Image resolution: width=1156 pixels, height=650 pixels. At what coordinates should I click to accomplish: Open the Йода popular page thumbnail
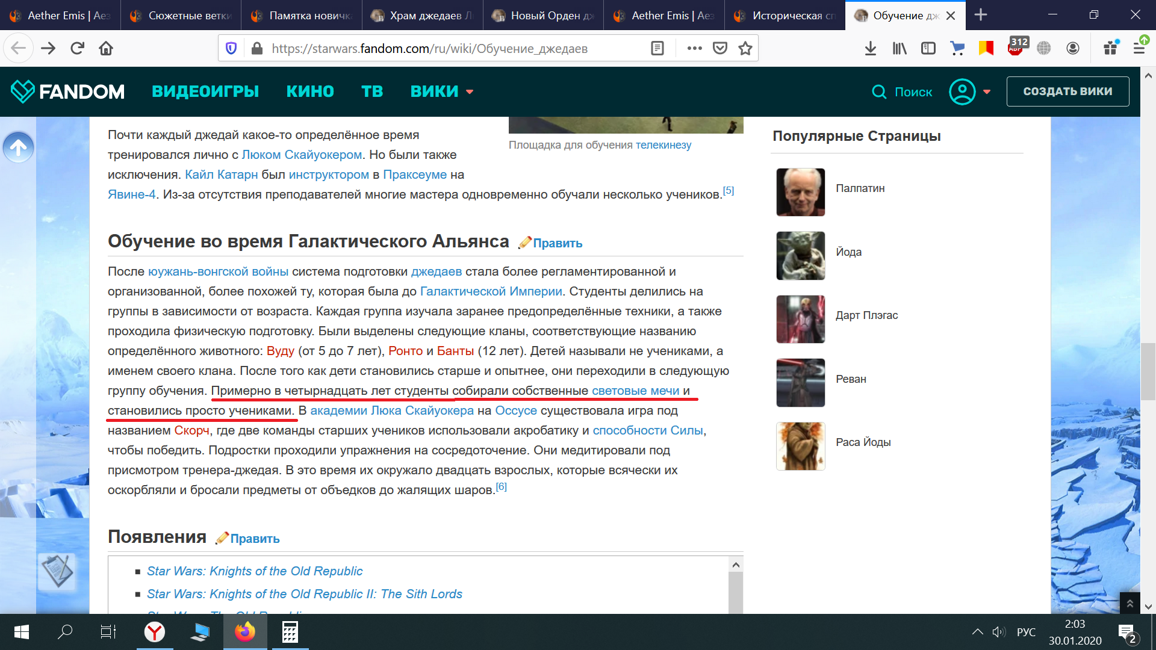coord(800,256)
